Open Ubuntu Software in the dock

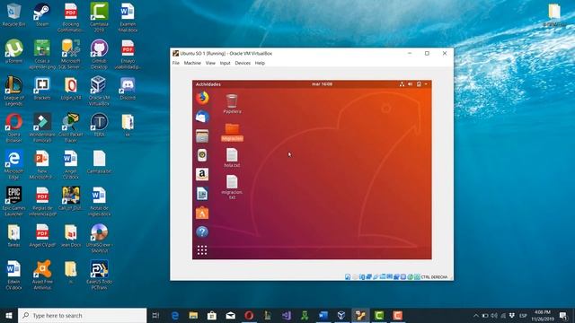202,213
